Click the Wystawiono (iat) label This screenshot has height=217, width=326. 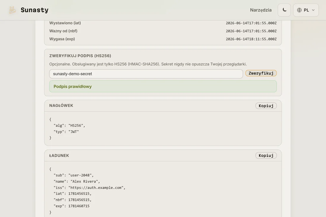tap(65, 23)
